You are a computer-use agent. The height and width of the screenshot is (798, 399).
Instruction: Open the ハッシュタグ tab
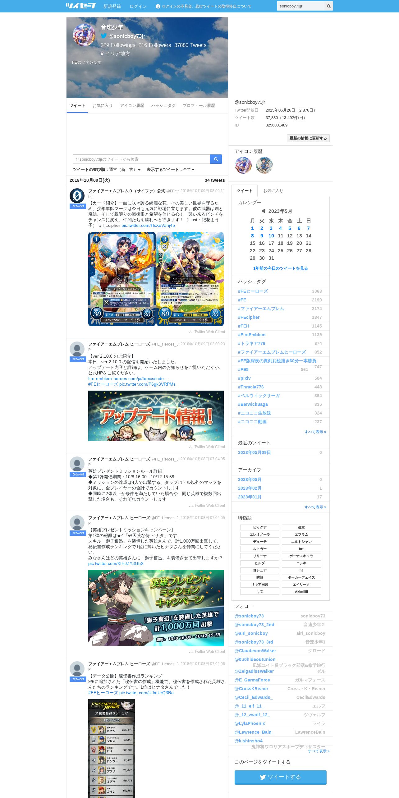pyautogui.click(x=163, y=106)
